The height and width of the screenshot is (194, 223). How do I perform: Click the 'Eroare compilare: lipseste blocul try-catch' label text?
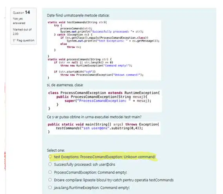pyautogui.click(x=114, y=180)
